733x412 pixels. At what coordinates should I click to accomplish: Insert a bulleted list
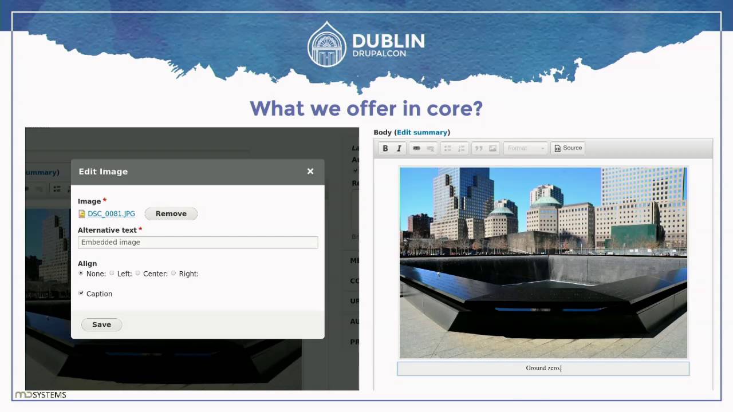[x=447, y=148]
